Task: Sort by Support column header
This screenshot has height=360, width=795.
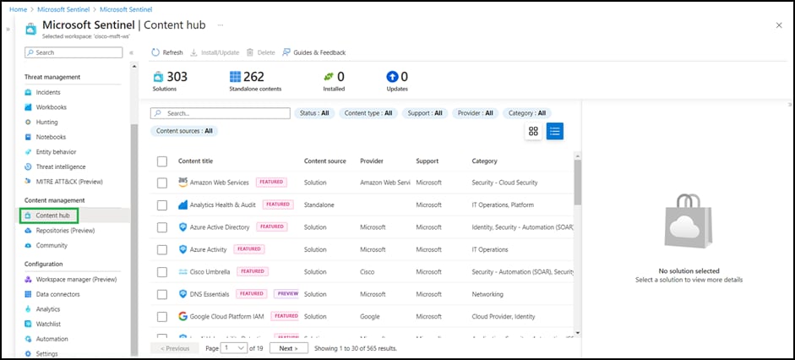Action: pyautogui.click(x=427, y=161)
